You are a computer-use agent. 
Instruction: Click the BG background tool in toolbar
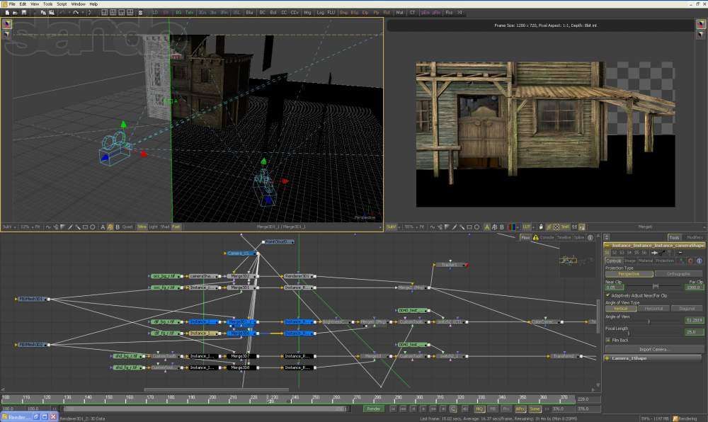(178, 13)
